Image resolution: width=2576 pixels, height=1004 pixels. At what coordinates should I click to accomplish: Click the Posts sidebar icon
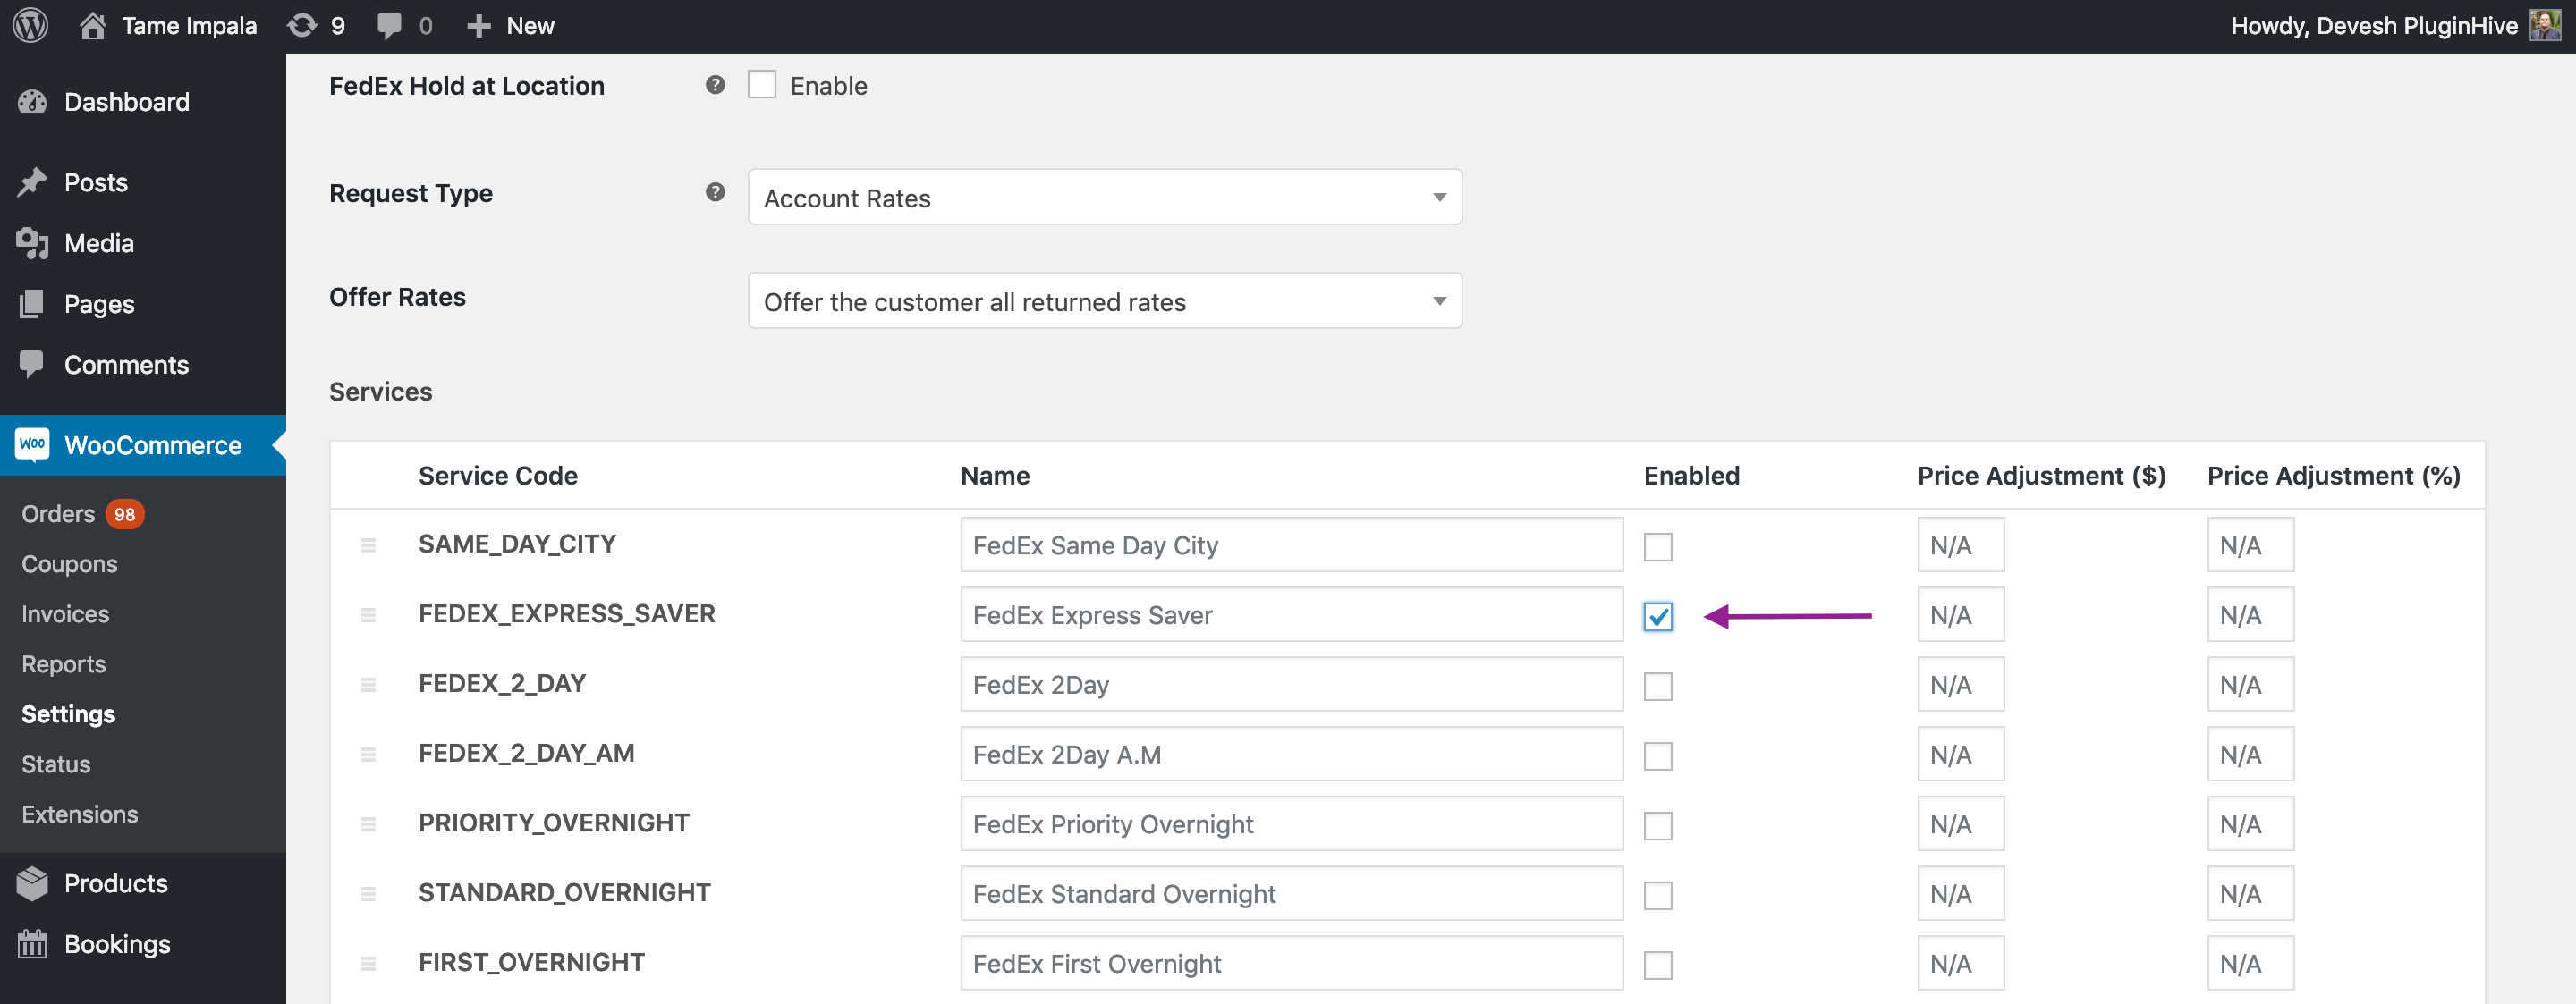35,179
